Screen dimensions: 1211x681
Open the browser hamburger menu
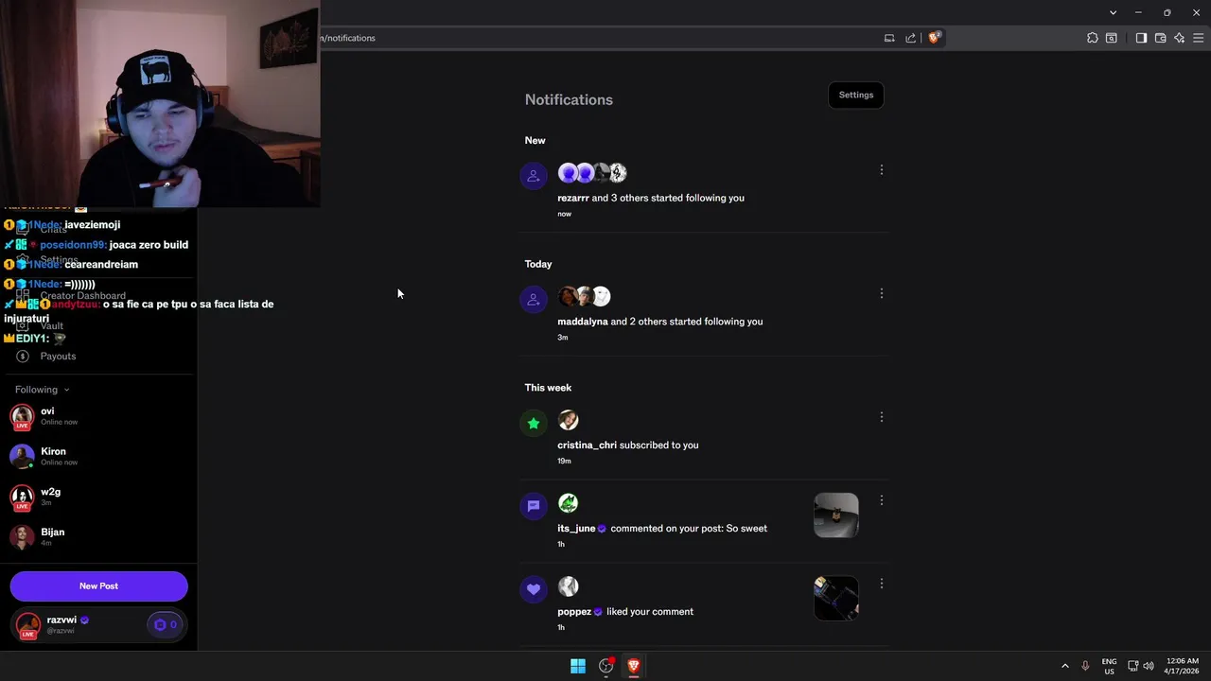(1198, 38)
